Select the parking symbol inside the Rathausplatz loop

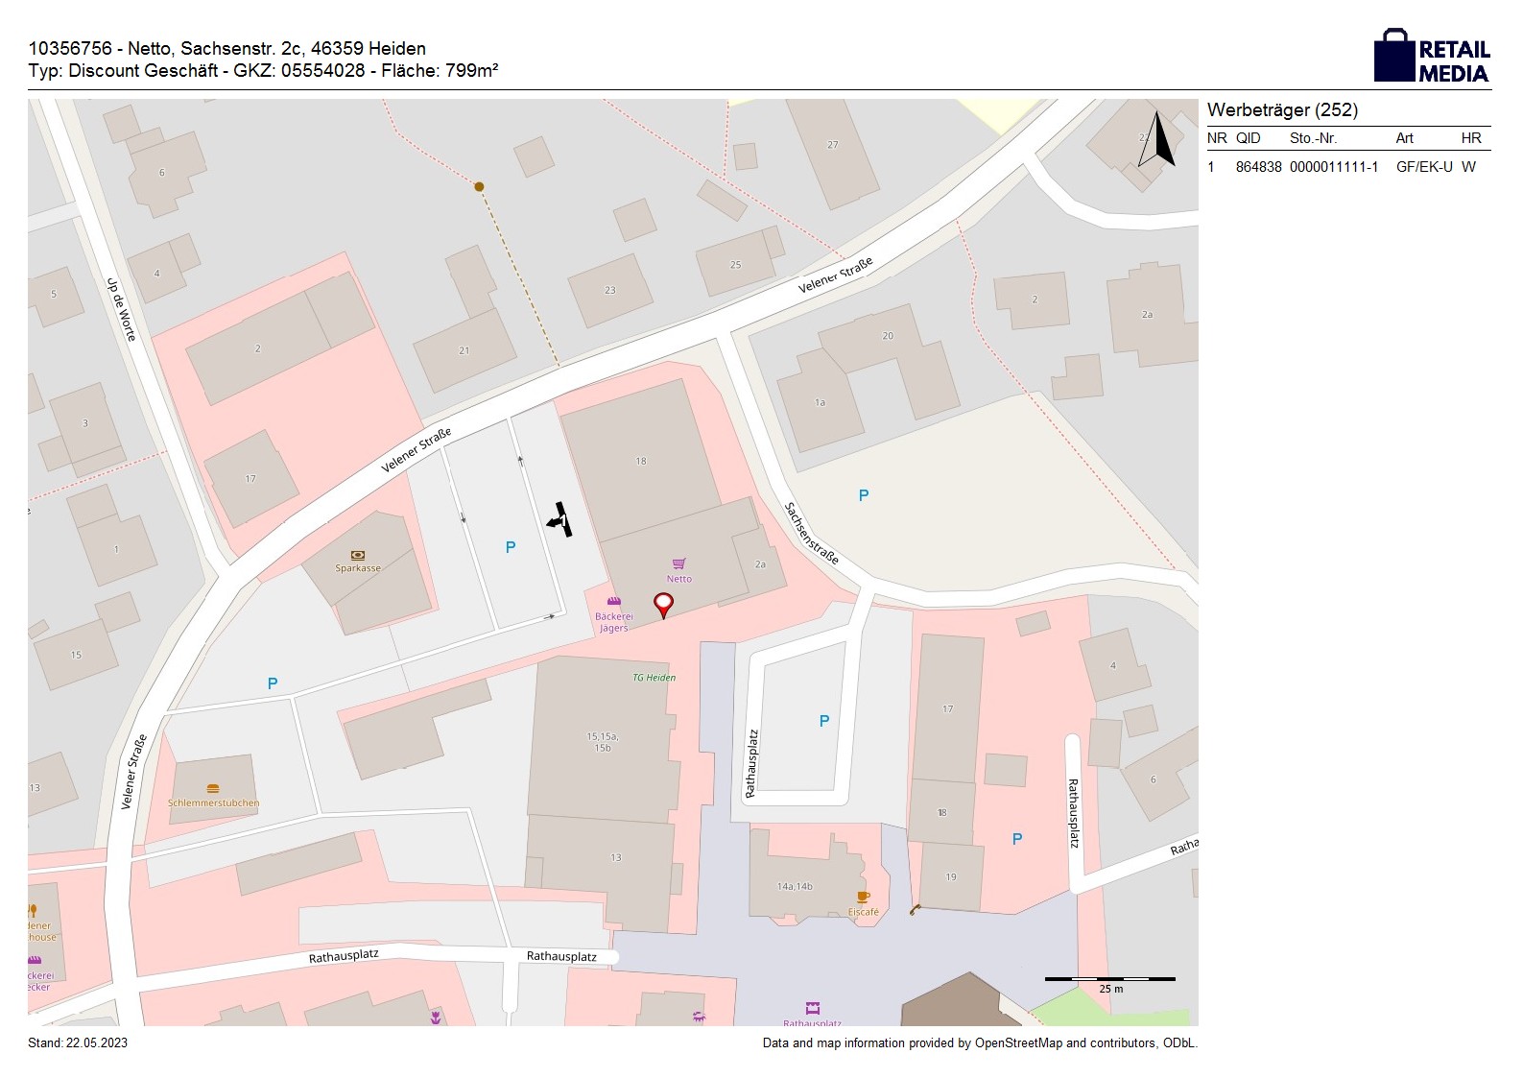click(x=824, y=721)
